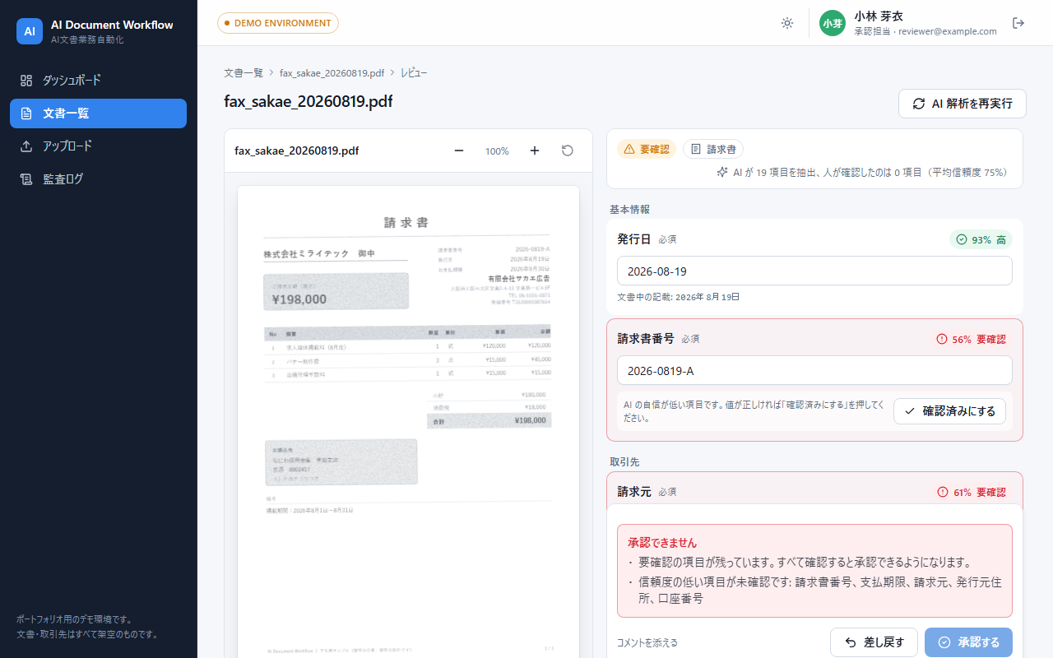The width and height of the screenshot is (1053, 658).
Task: Click the 小芽 user avatar
Action: point(833,23)
